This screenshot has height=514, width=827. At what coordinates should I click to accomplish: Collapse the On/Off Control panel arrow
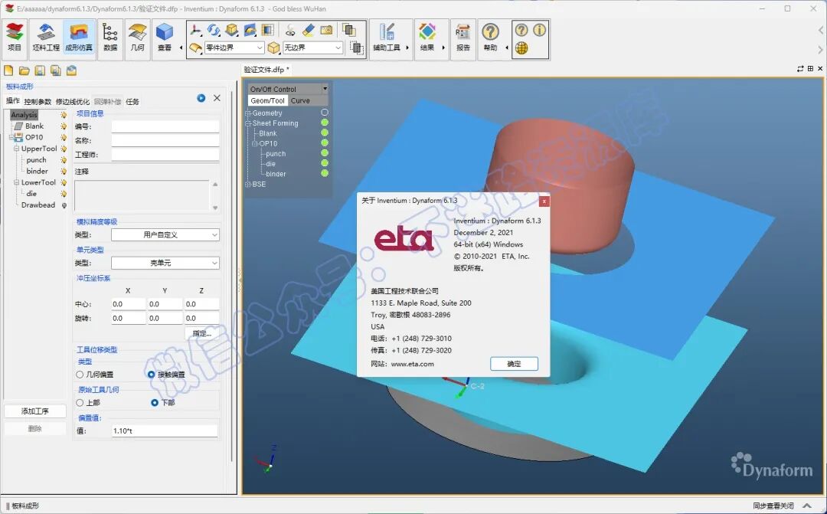click(x=325, y=89)
